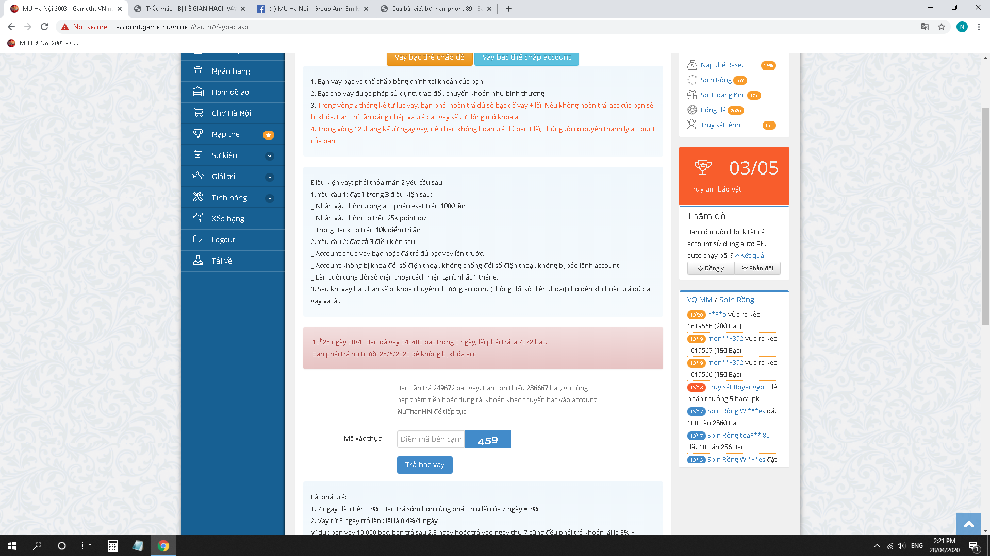Screen dimensions: 990x556
Task: Vote Đồng ý in the poll
Action: click(x=711, y=268)
